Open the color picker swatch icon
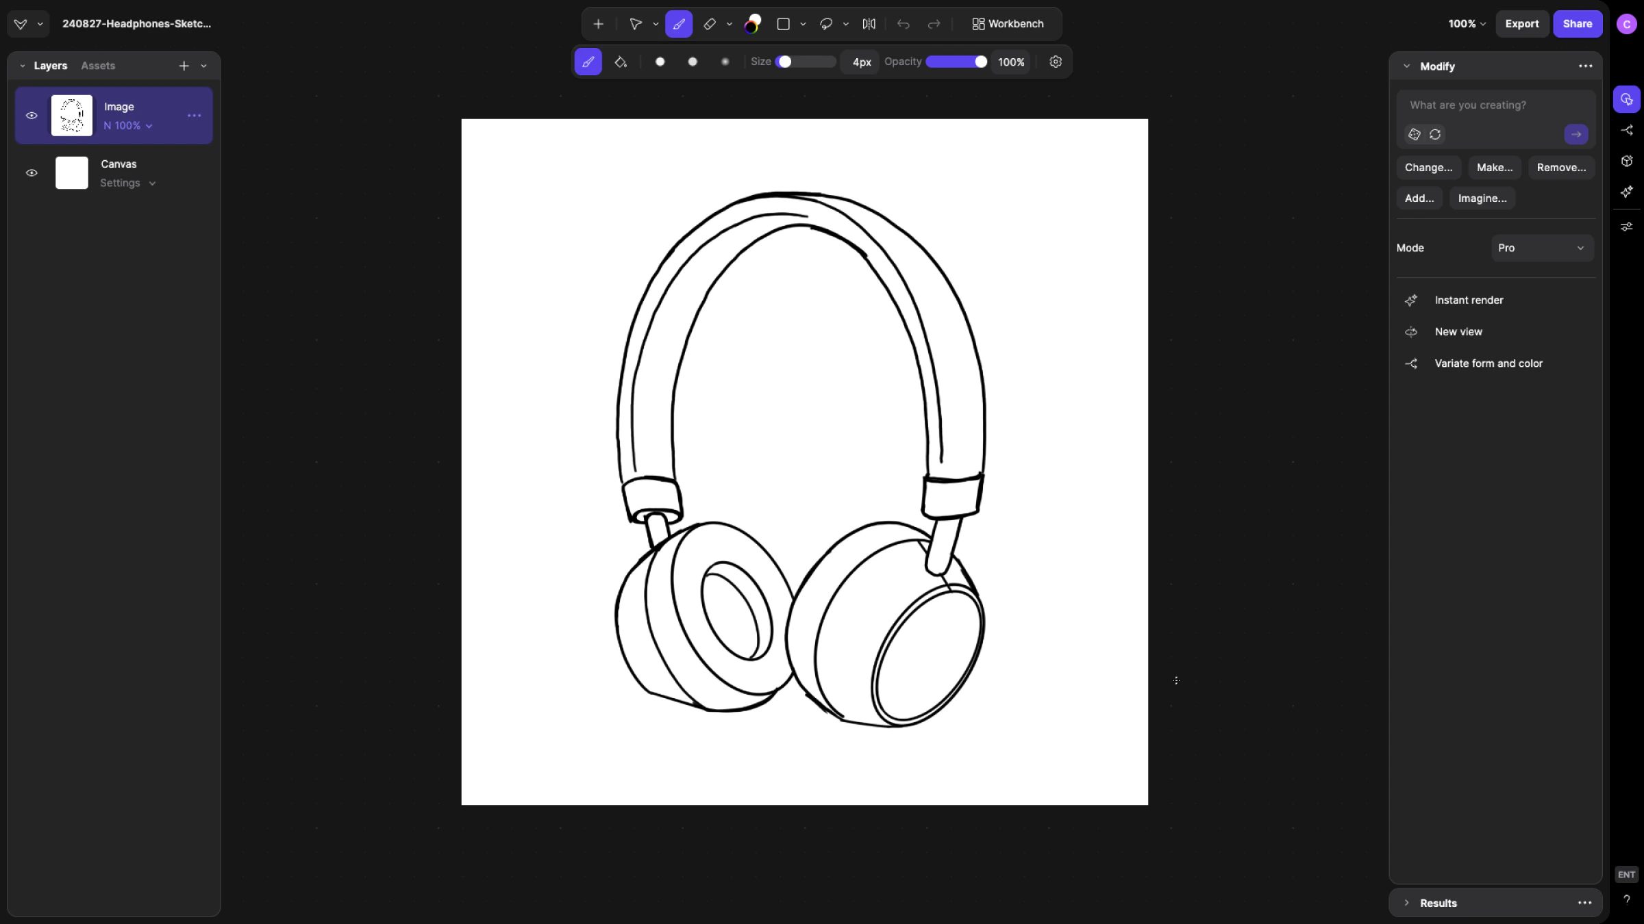The width and height of the screenshot is (1644, 924). point(752,24)
